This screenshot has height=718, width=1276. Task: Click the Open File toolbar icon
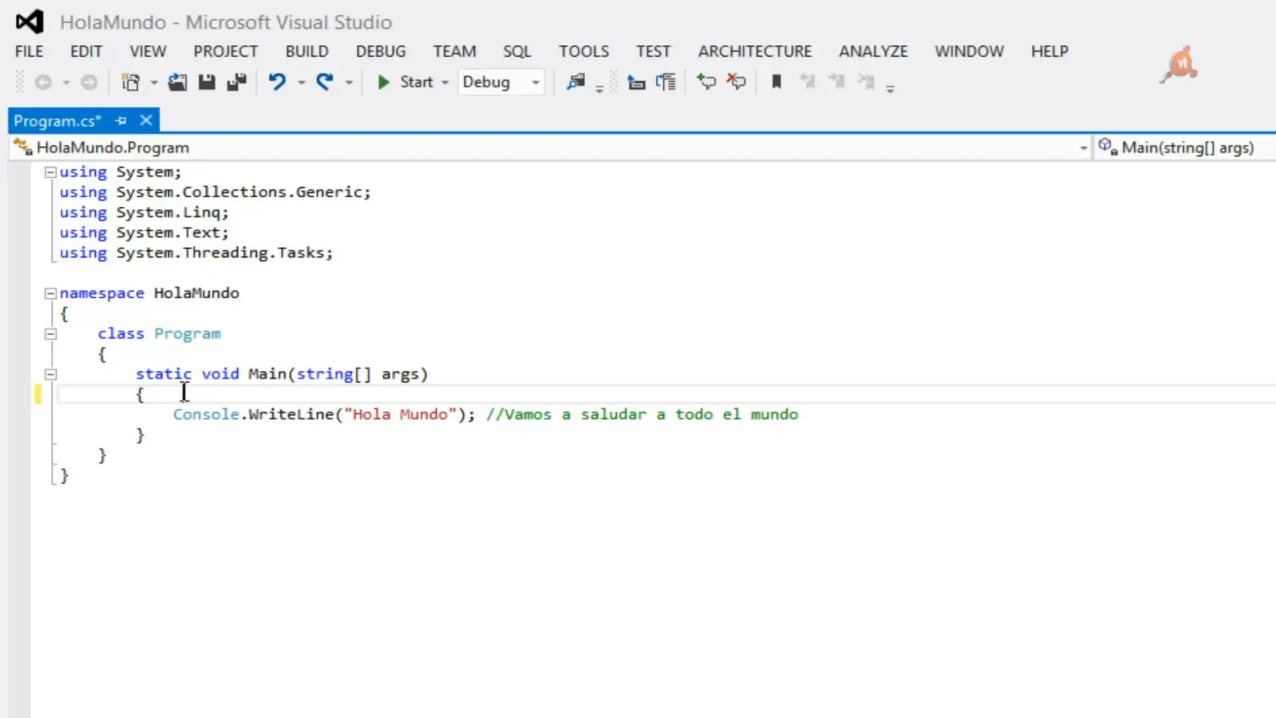click(177, 82)
